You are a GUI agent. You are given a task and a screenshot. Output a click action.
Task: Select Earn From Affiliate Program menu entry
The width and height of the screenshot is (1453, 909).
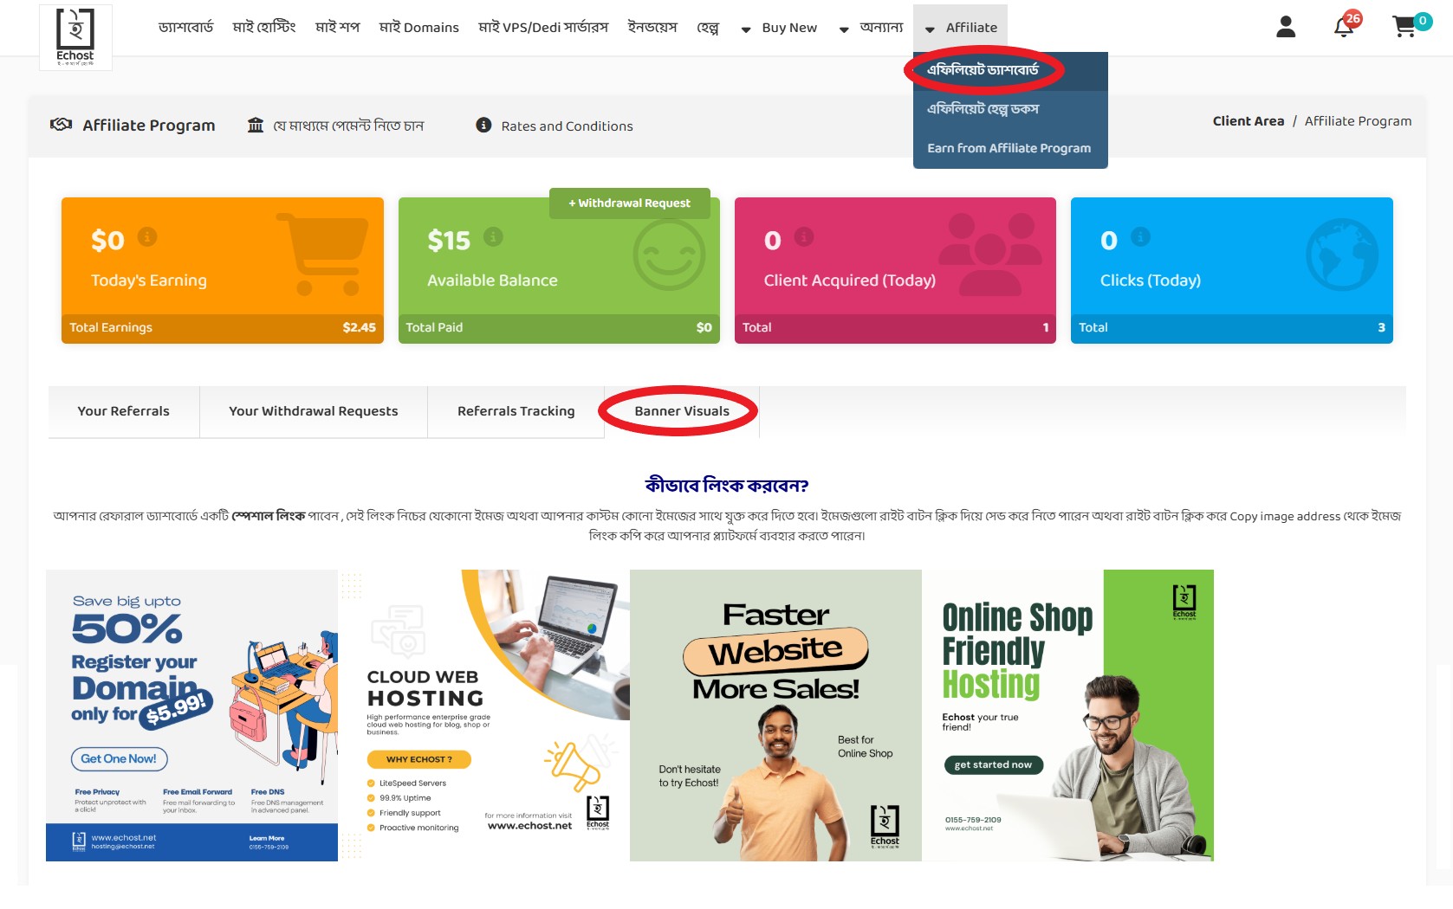click(x=1009, y=148)
